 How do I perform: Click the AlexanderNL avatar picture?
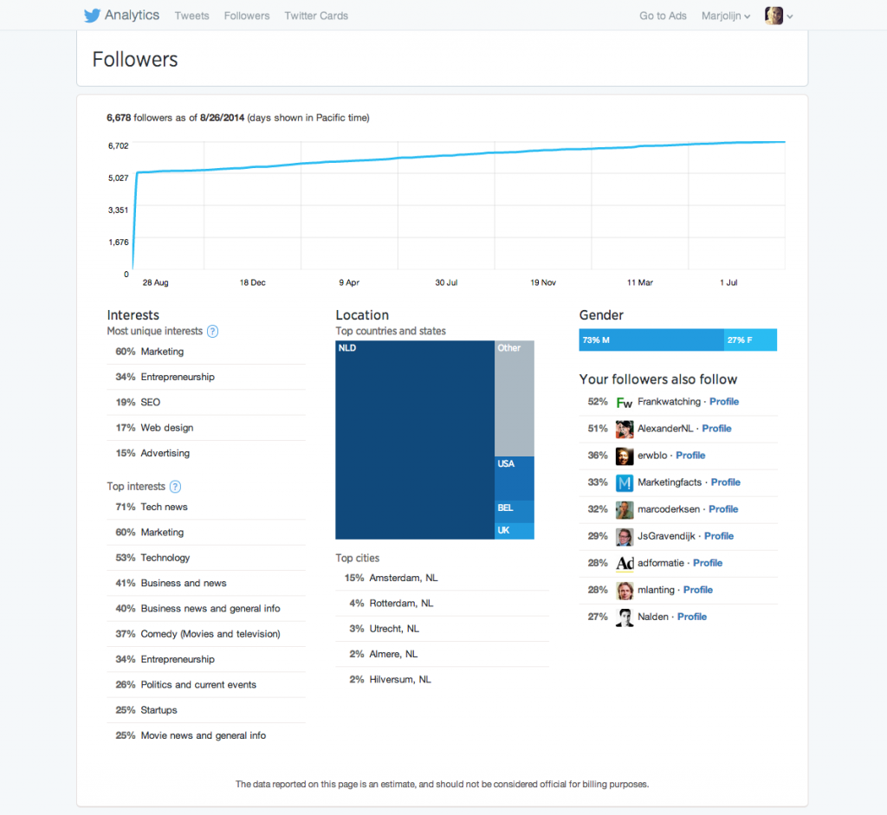pos(624,429)
